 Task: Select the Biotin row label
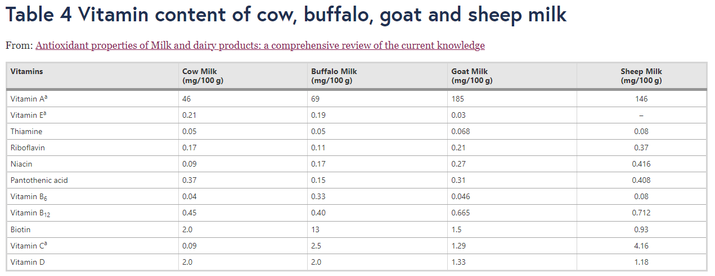coord(20,229)
